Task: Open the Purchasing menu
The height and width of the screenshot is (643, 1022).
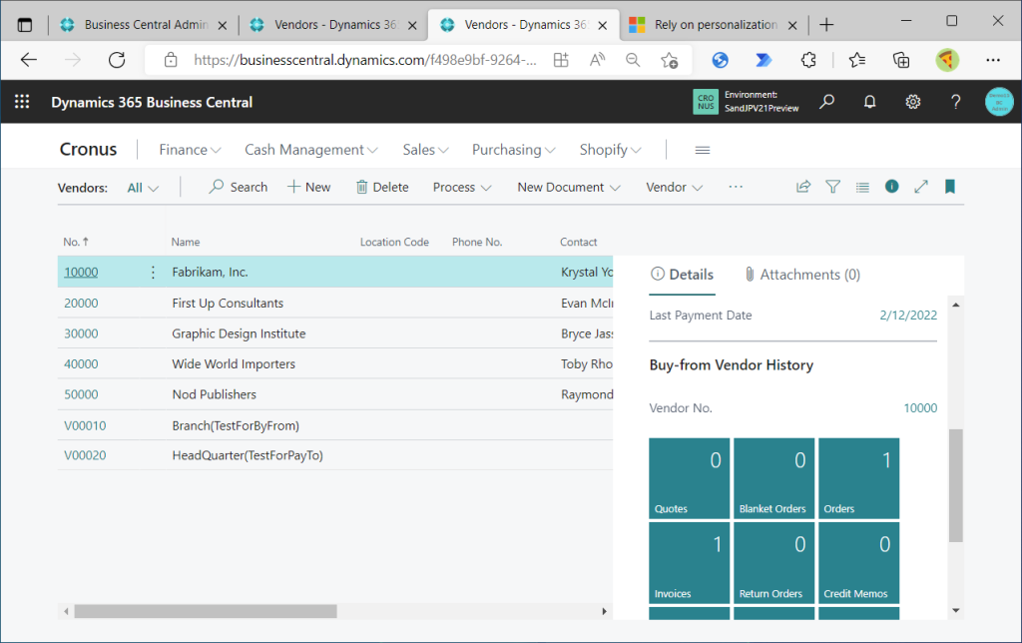Action: pyautogui.click(x=513, y=149)
